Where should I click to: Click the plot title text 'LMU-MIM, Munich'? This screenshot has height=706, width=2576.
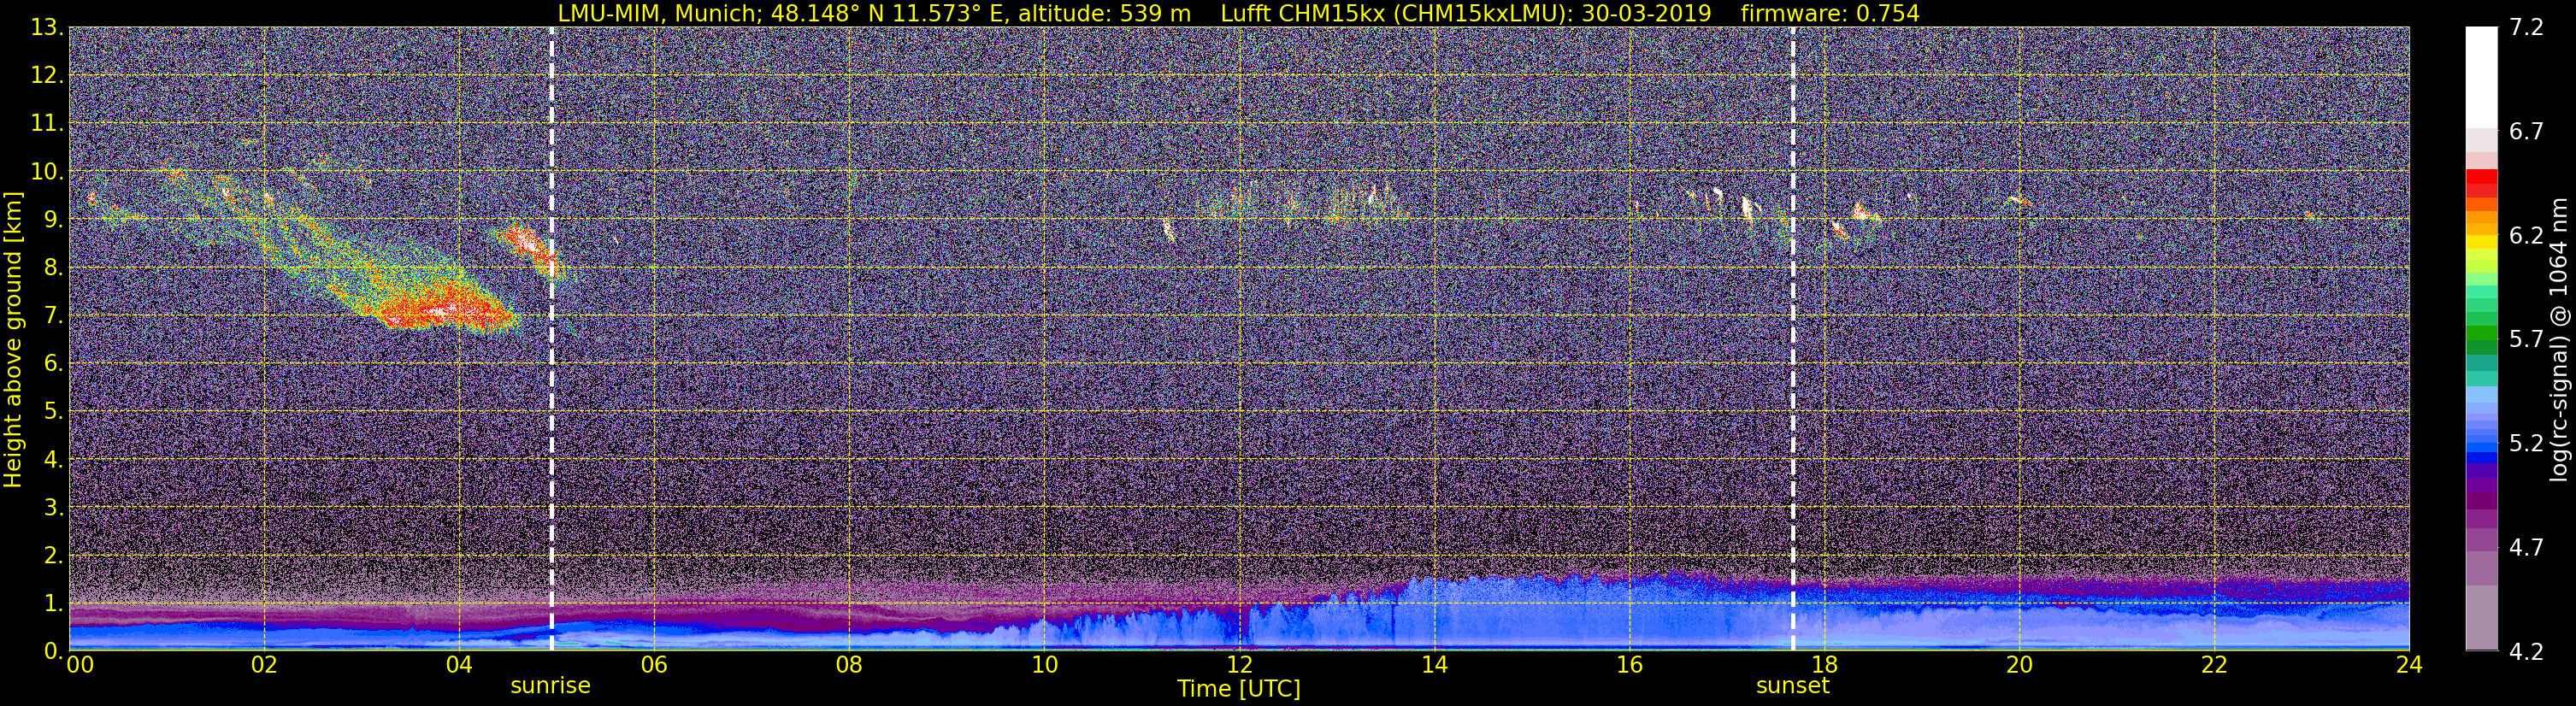[x=657, y=13]
